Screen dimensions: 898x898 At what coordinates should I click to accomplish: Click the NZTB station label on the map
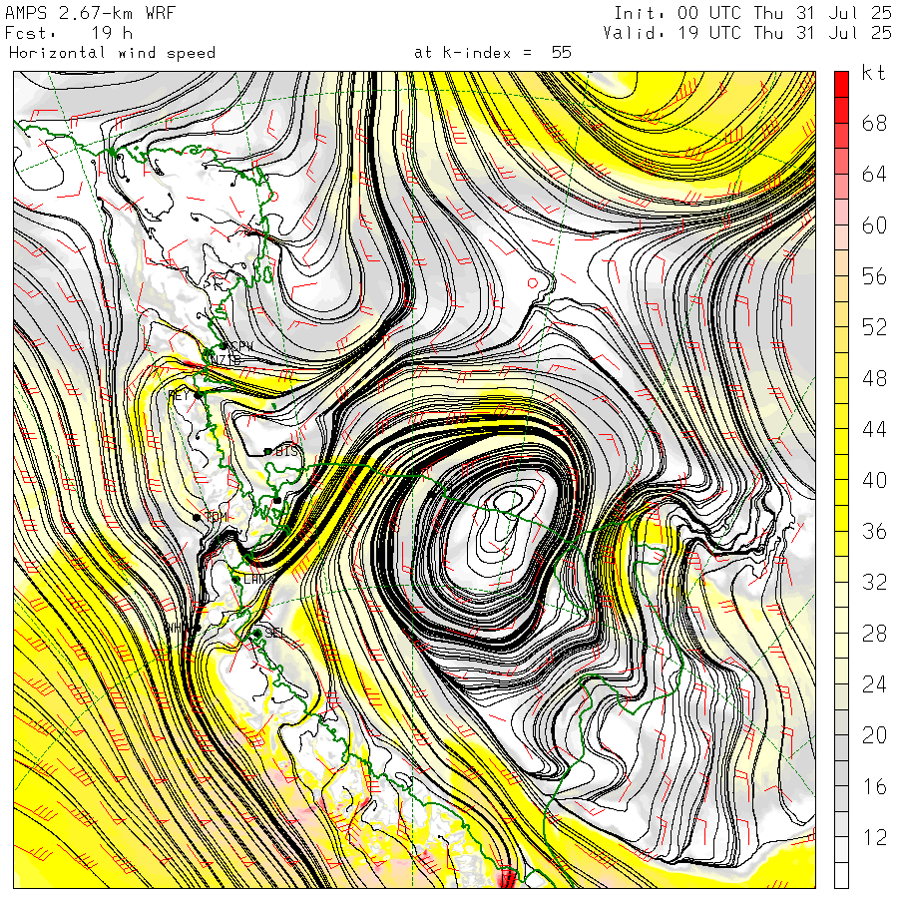pos(225,360)
